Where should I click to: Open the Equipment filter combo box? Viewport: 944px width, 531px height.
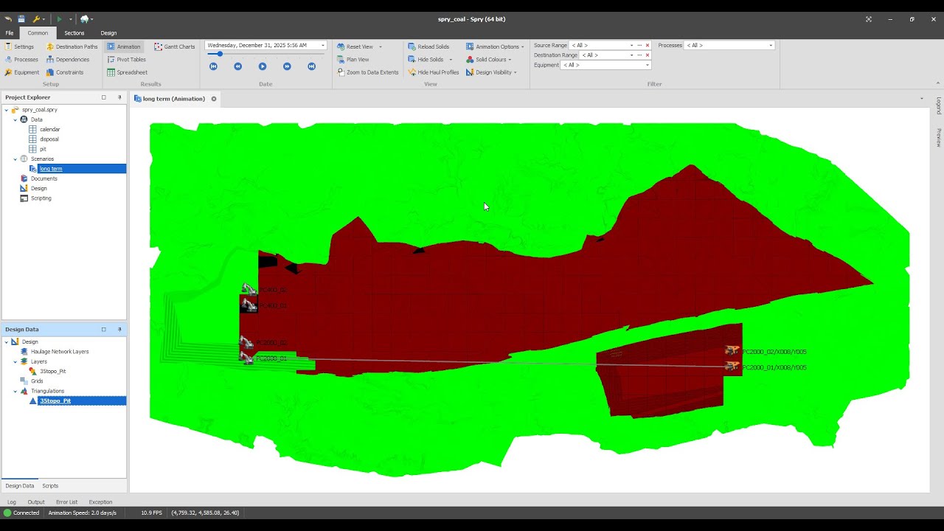606,65
